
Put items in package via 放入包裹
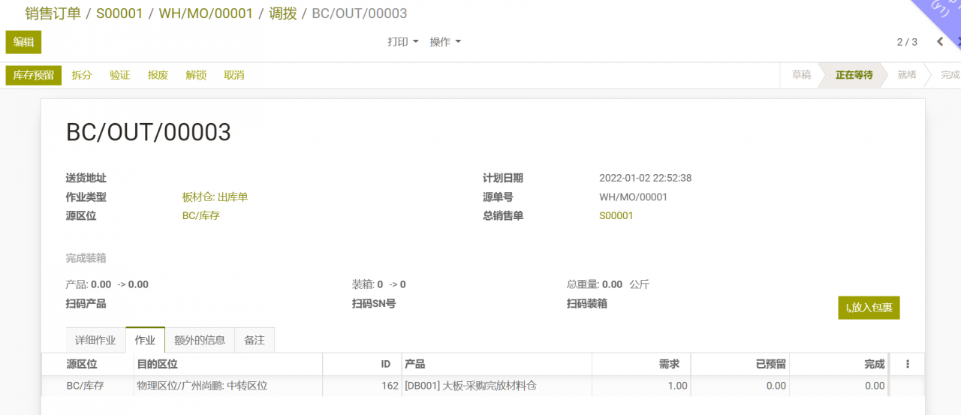(x=869, y=308)
